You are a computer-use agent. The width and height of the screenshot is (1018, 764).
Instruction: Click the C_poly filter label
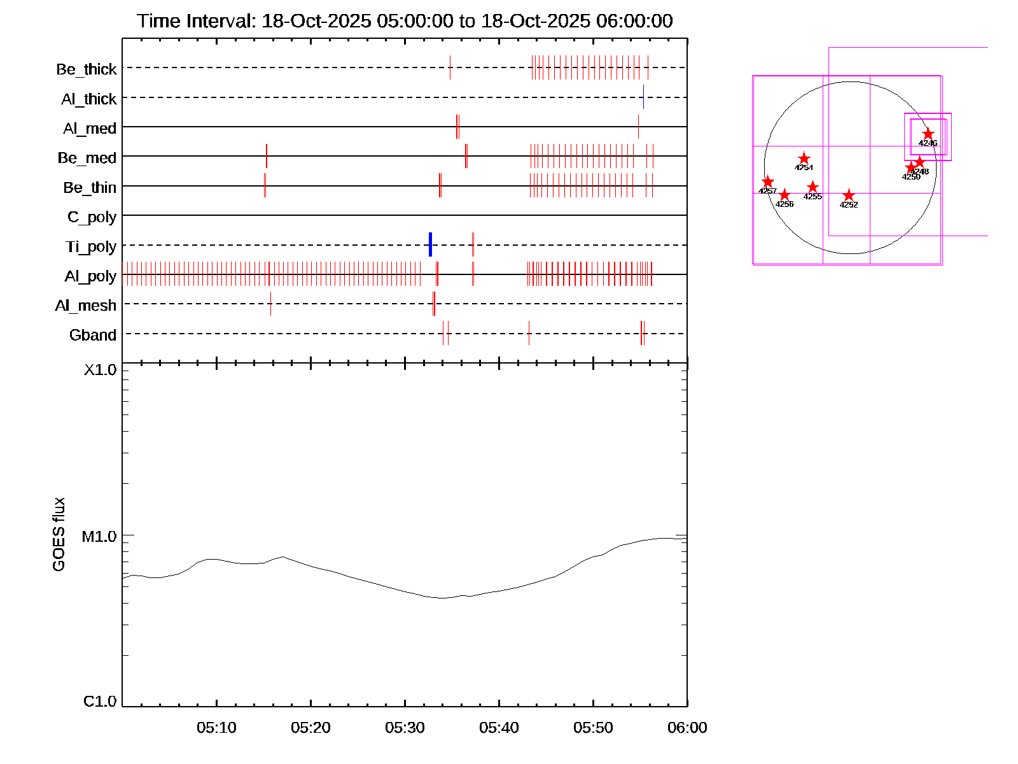[x=92, y=217]
